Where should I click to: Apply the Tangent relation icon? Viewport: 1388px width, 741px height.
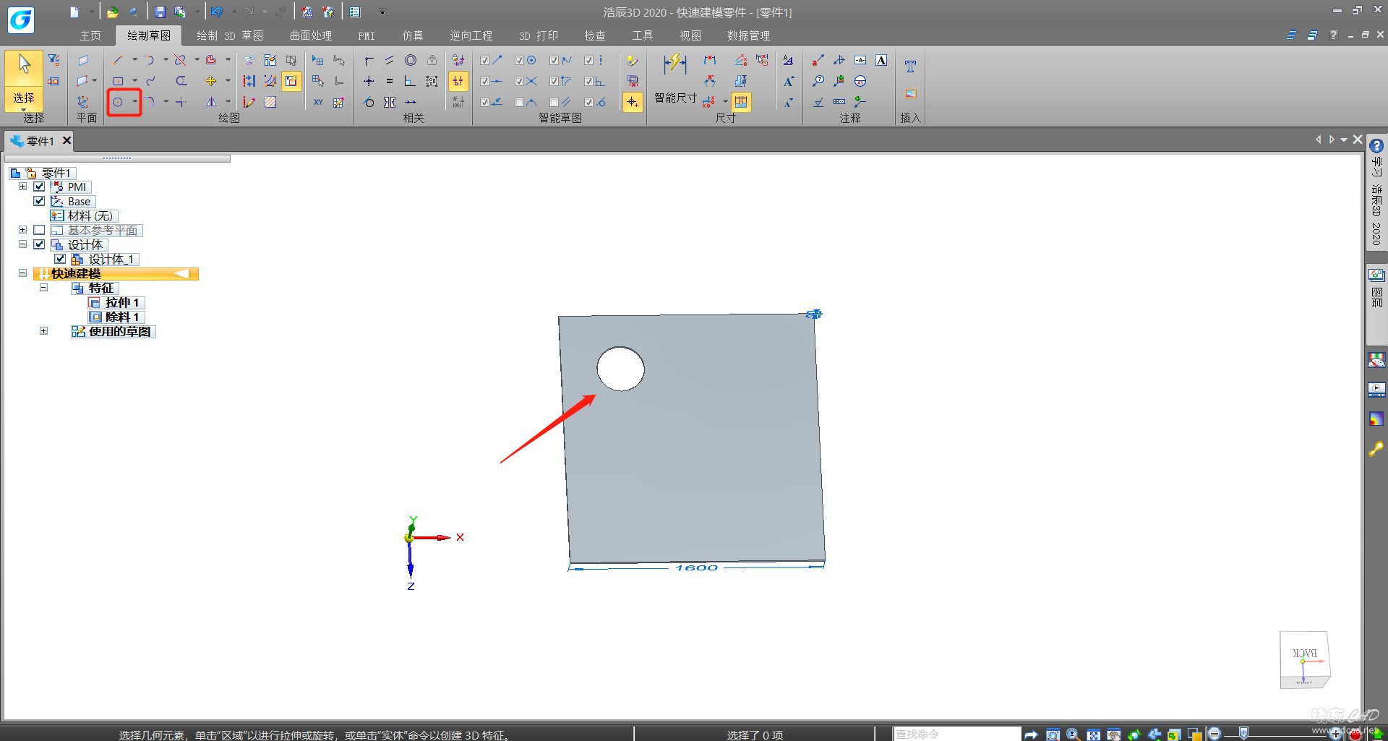click(x=369, y=102)
